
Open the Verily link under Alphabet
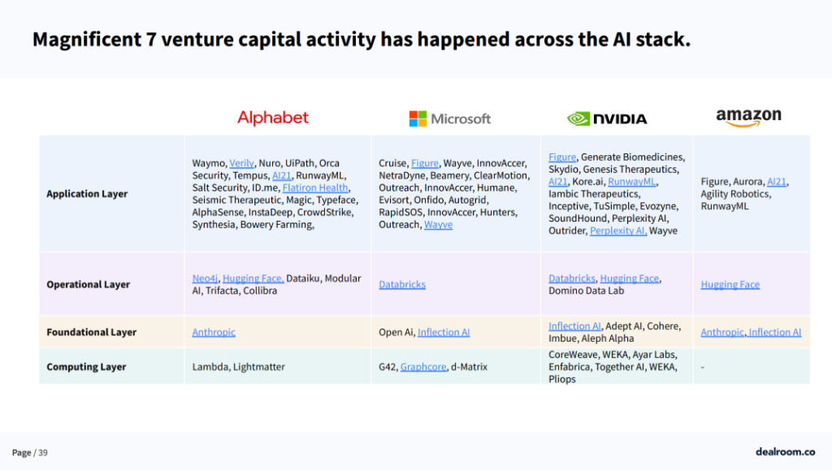coord(241,163)
